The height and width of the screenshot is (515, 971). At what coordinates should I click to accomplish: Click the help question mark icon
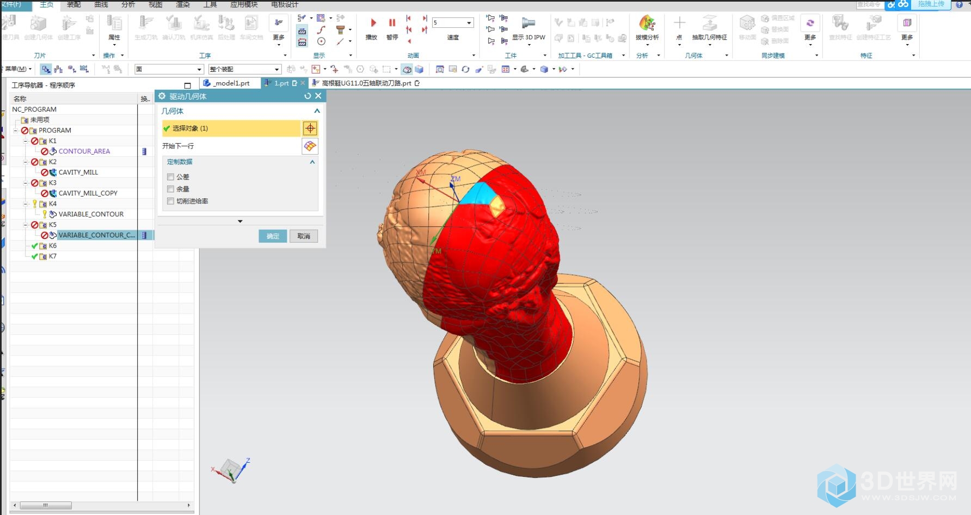[960, 4]
